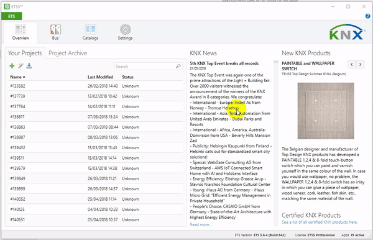Click the New KNX Products heading
The width and height of the screenshot is (373, 240).
pyautogui.click(x=306, y=53)
